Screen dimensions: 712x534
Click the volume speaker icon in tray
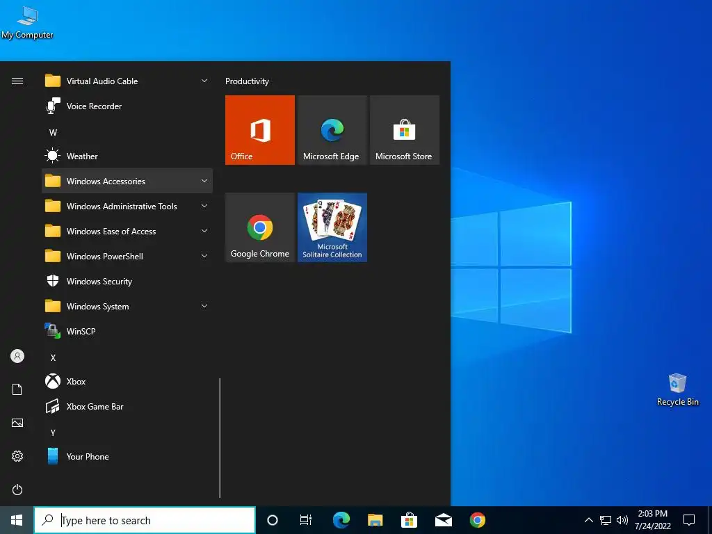point(622,520)
